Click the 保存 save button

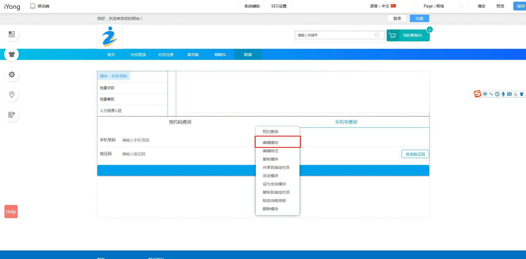520,6
